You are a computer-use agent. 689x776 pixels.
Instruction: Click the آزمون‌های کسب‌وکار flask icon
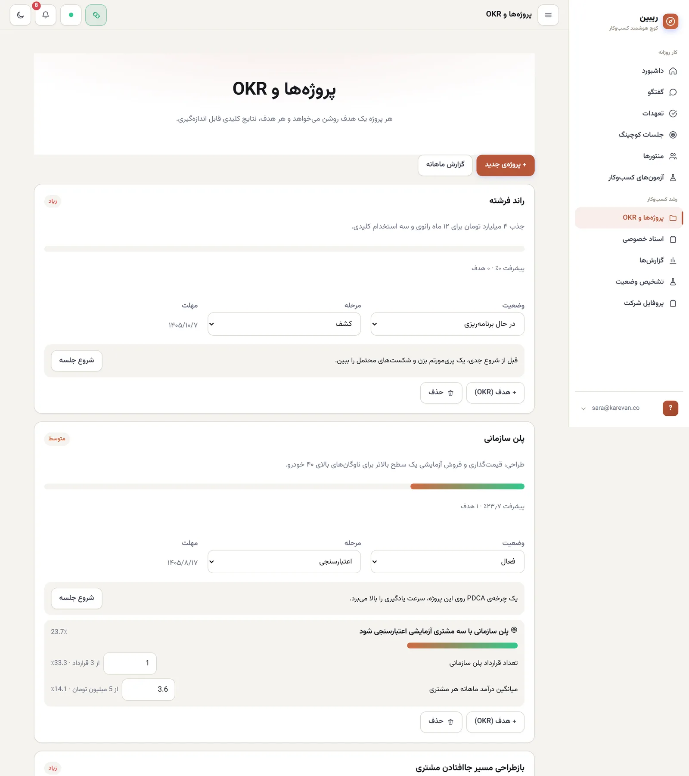point(673,177)
